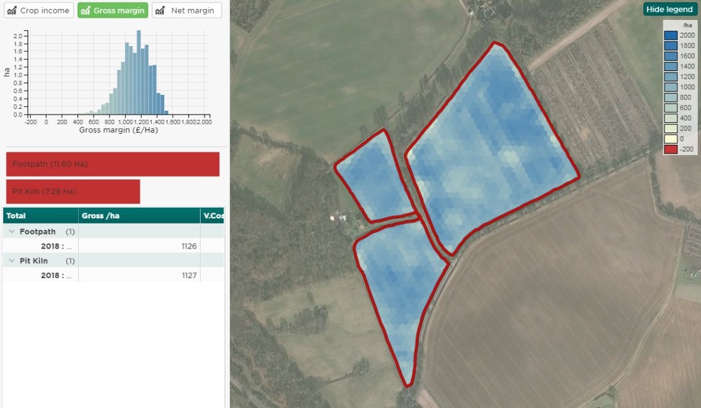Click the red -200 legend swatch
This screenshot has height=408, width=701.
click(x=670, y=149)
